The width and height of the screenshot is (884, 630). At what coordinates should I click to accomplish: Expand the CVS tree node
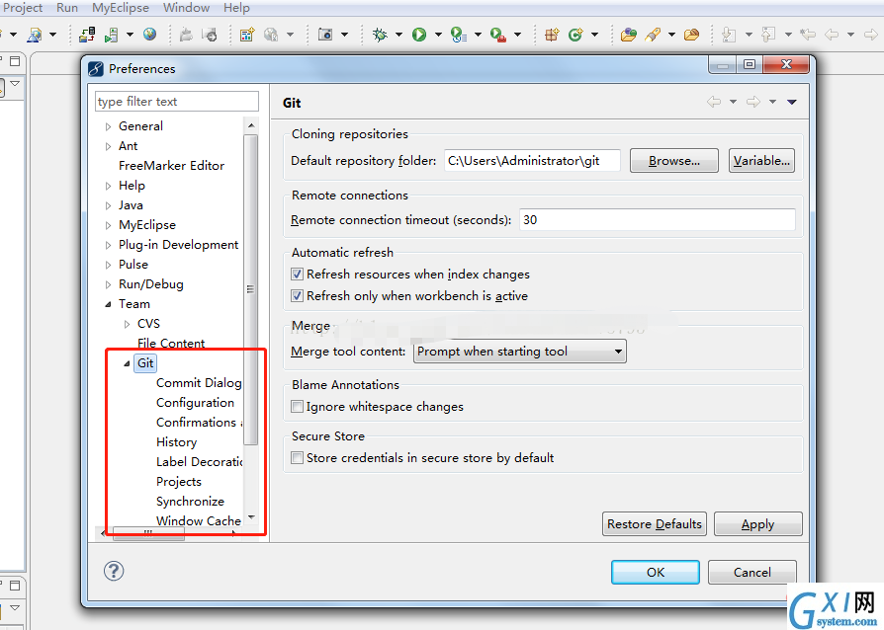[x=127, y=324]
